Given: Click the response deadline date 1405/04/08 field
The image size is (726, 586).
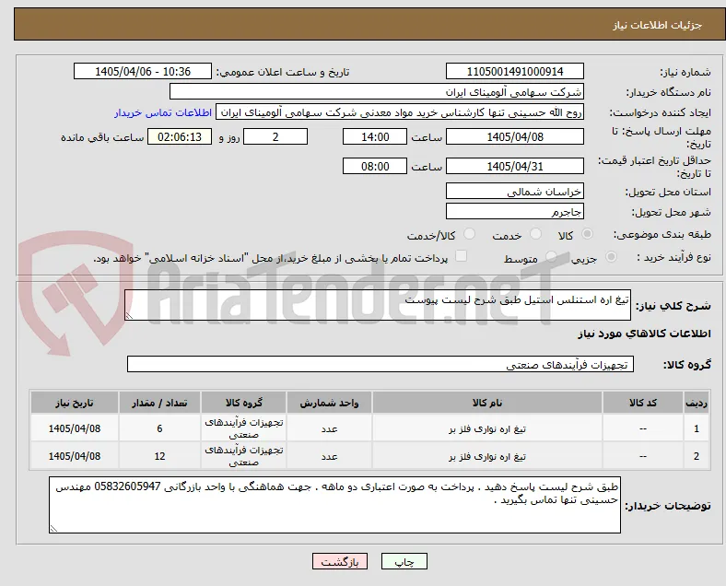Looking at the screenshot, I should pyautogui.click(x=515, y=137).
